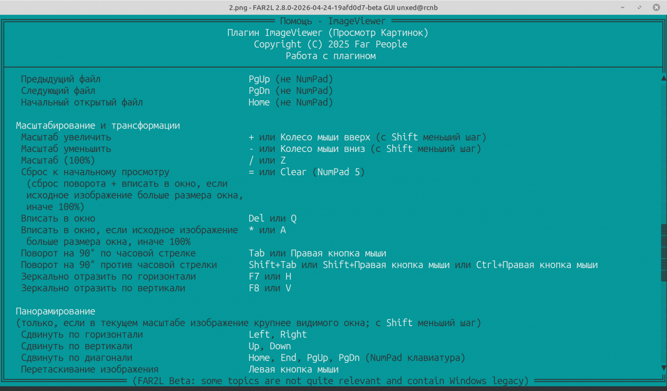Minimize the FAR2L window
The height and width of the screenshot is (391, 667).
coord(623,7)
